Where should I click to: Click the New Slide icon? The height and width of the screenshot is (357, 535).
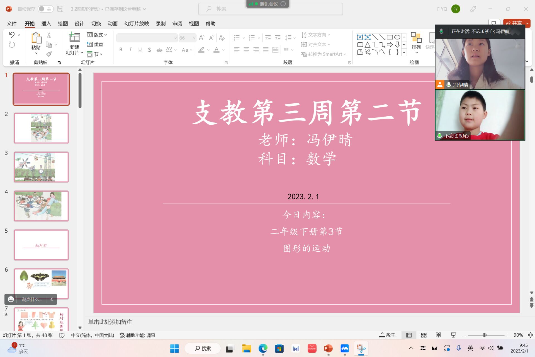coord(74,37)
